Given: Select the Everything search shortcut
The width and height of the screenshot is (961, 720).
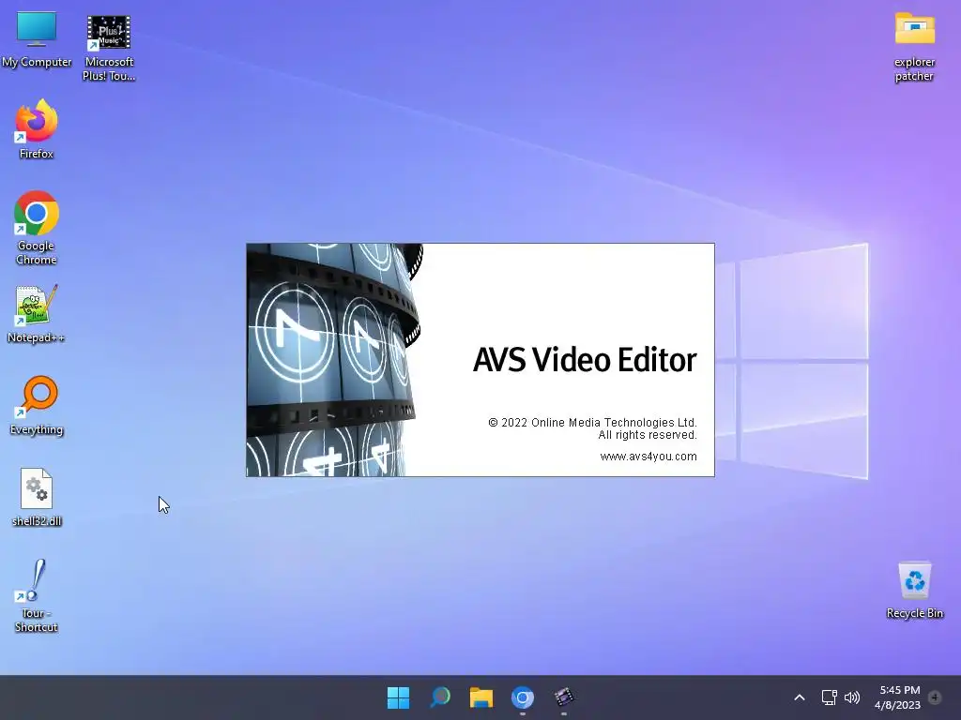Looking at the screenshot, I should tap(37, 405).
